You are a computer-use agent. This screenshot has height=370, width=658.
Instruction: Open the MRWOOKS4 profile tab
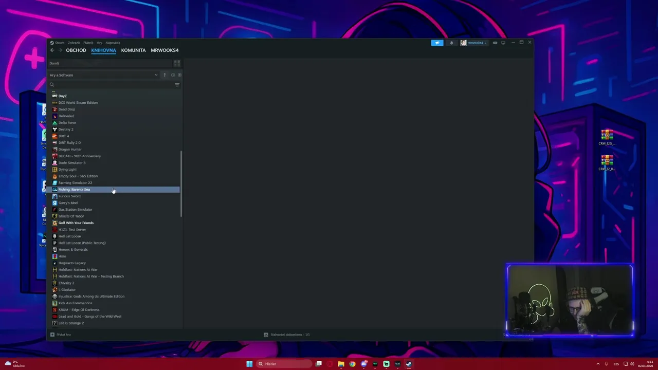coord(164,50)
